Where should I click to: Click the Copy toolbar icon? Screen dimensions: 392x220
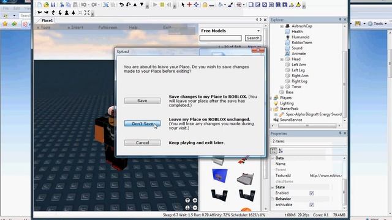point(68,4)
